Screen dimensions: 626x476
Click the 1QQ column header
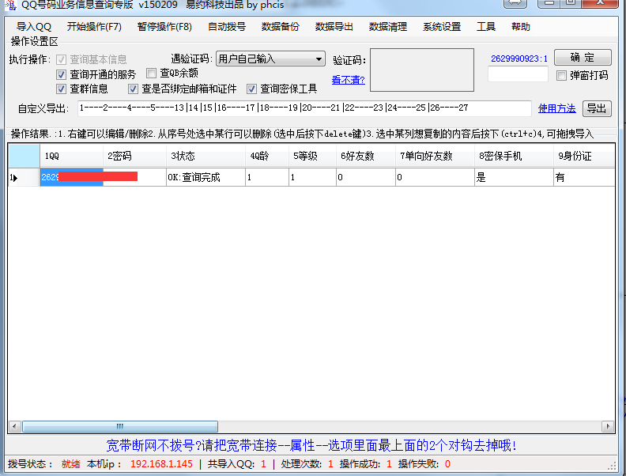coord(71,156)
